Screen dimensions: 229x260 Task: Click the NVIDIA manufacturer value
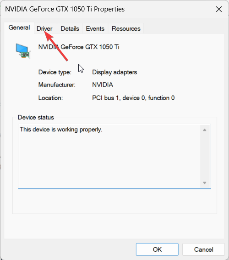[x=103, y=85]
